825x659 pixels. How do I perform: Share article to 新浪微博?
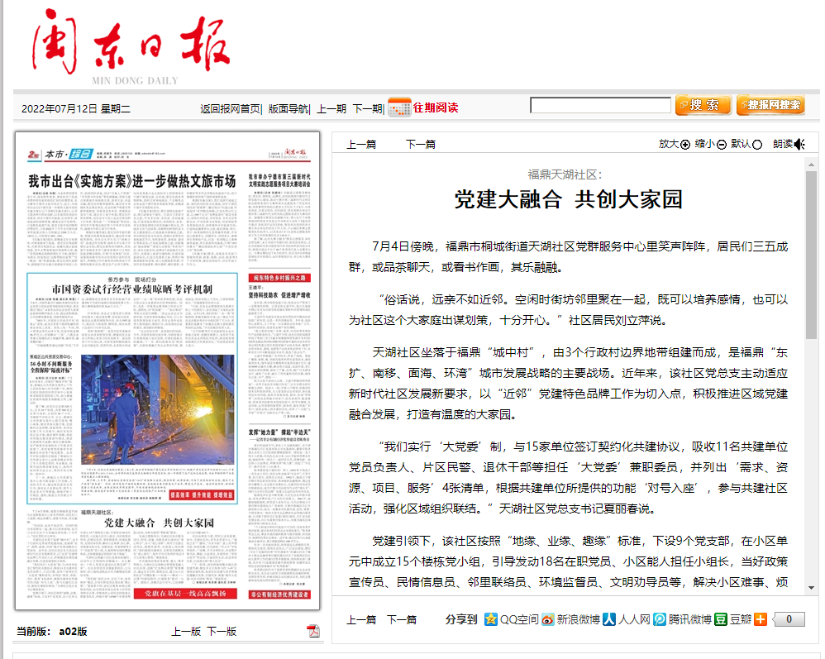548,619
